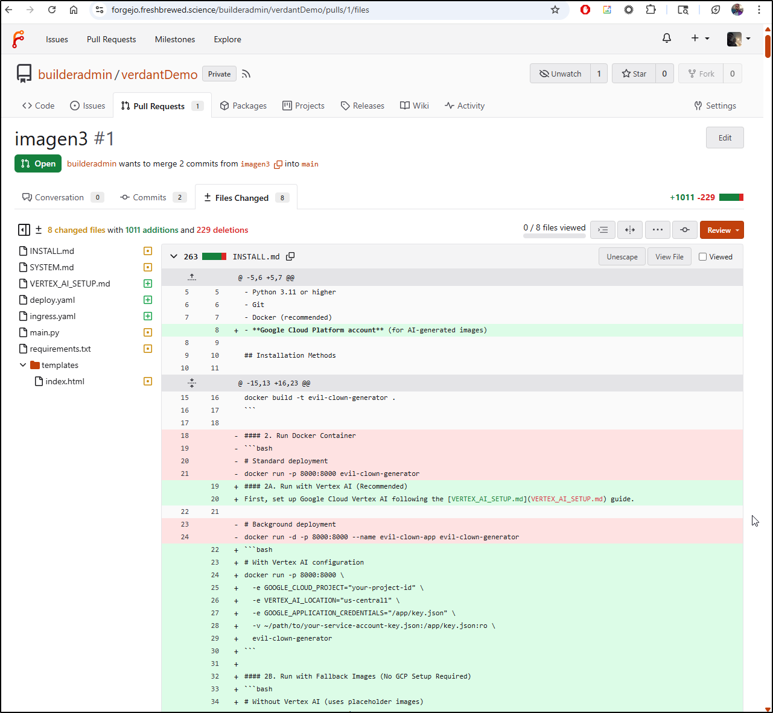
Task: Switch to the Commits tab
Action: click(x=149, y=197)
